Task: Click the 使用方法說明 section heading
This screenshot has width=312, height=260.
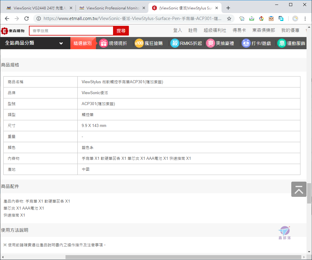Action: (15, 230)
